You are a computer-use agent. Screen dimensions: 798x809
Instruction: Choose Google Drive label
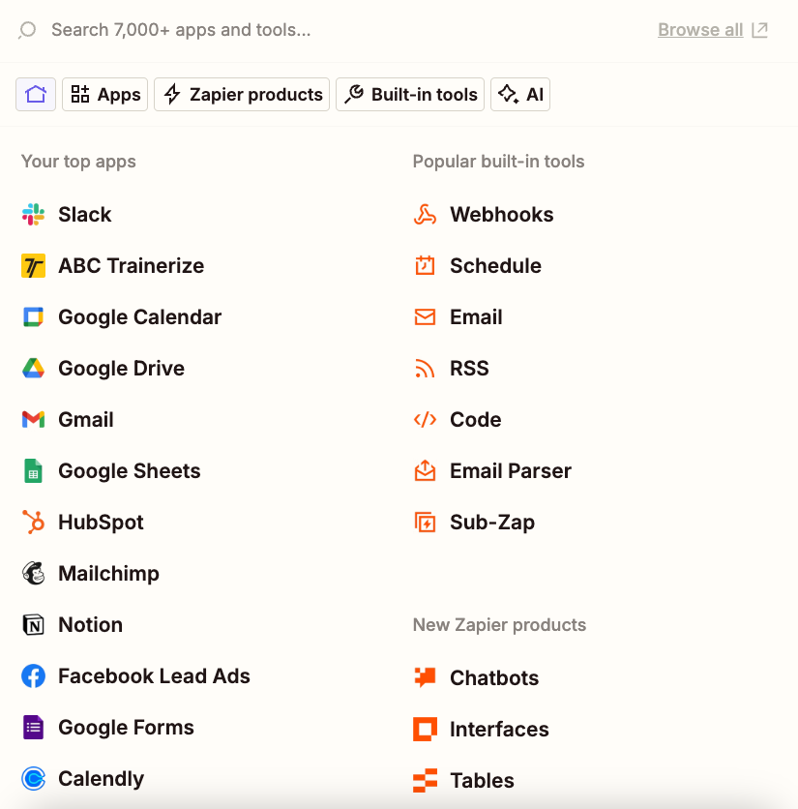(121, 369)
